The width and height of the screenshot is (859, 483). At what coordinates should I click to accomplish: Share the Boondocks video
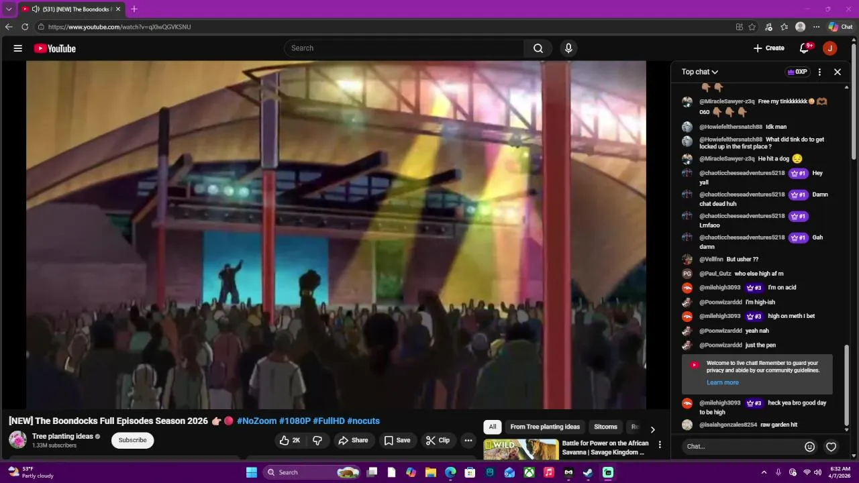(x=353, y=440)
